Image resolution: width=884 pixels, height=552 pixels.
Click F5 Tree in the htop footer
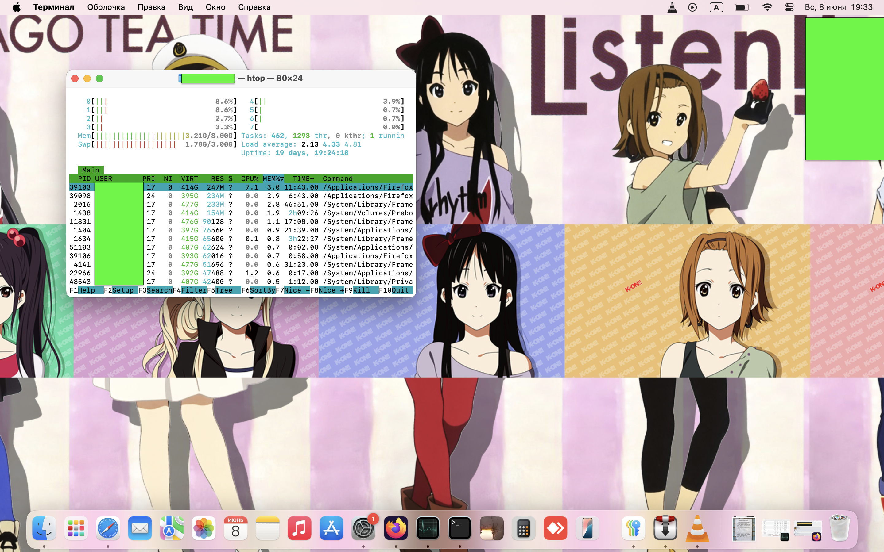[223, 290]
